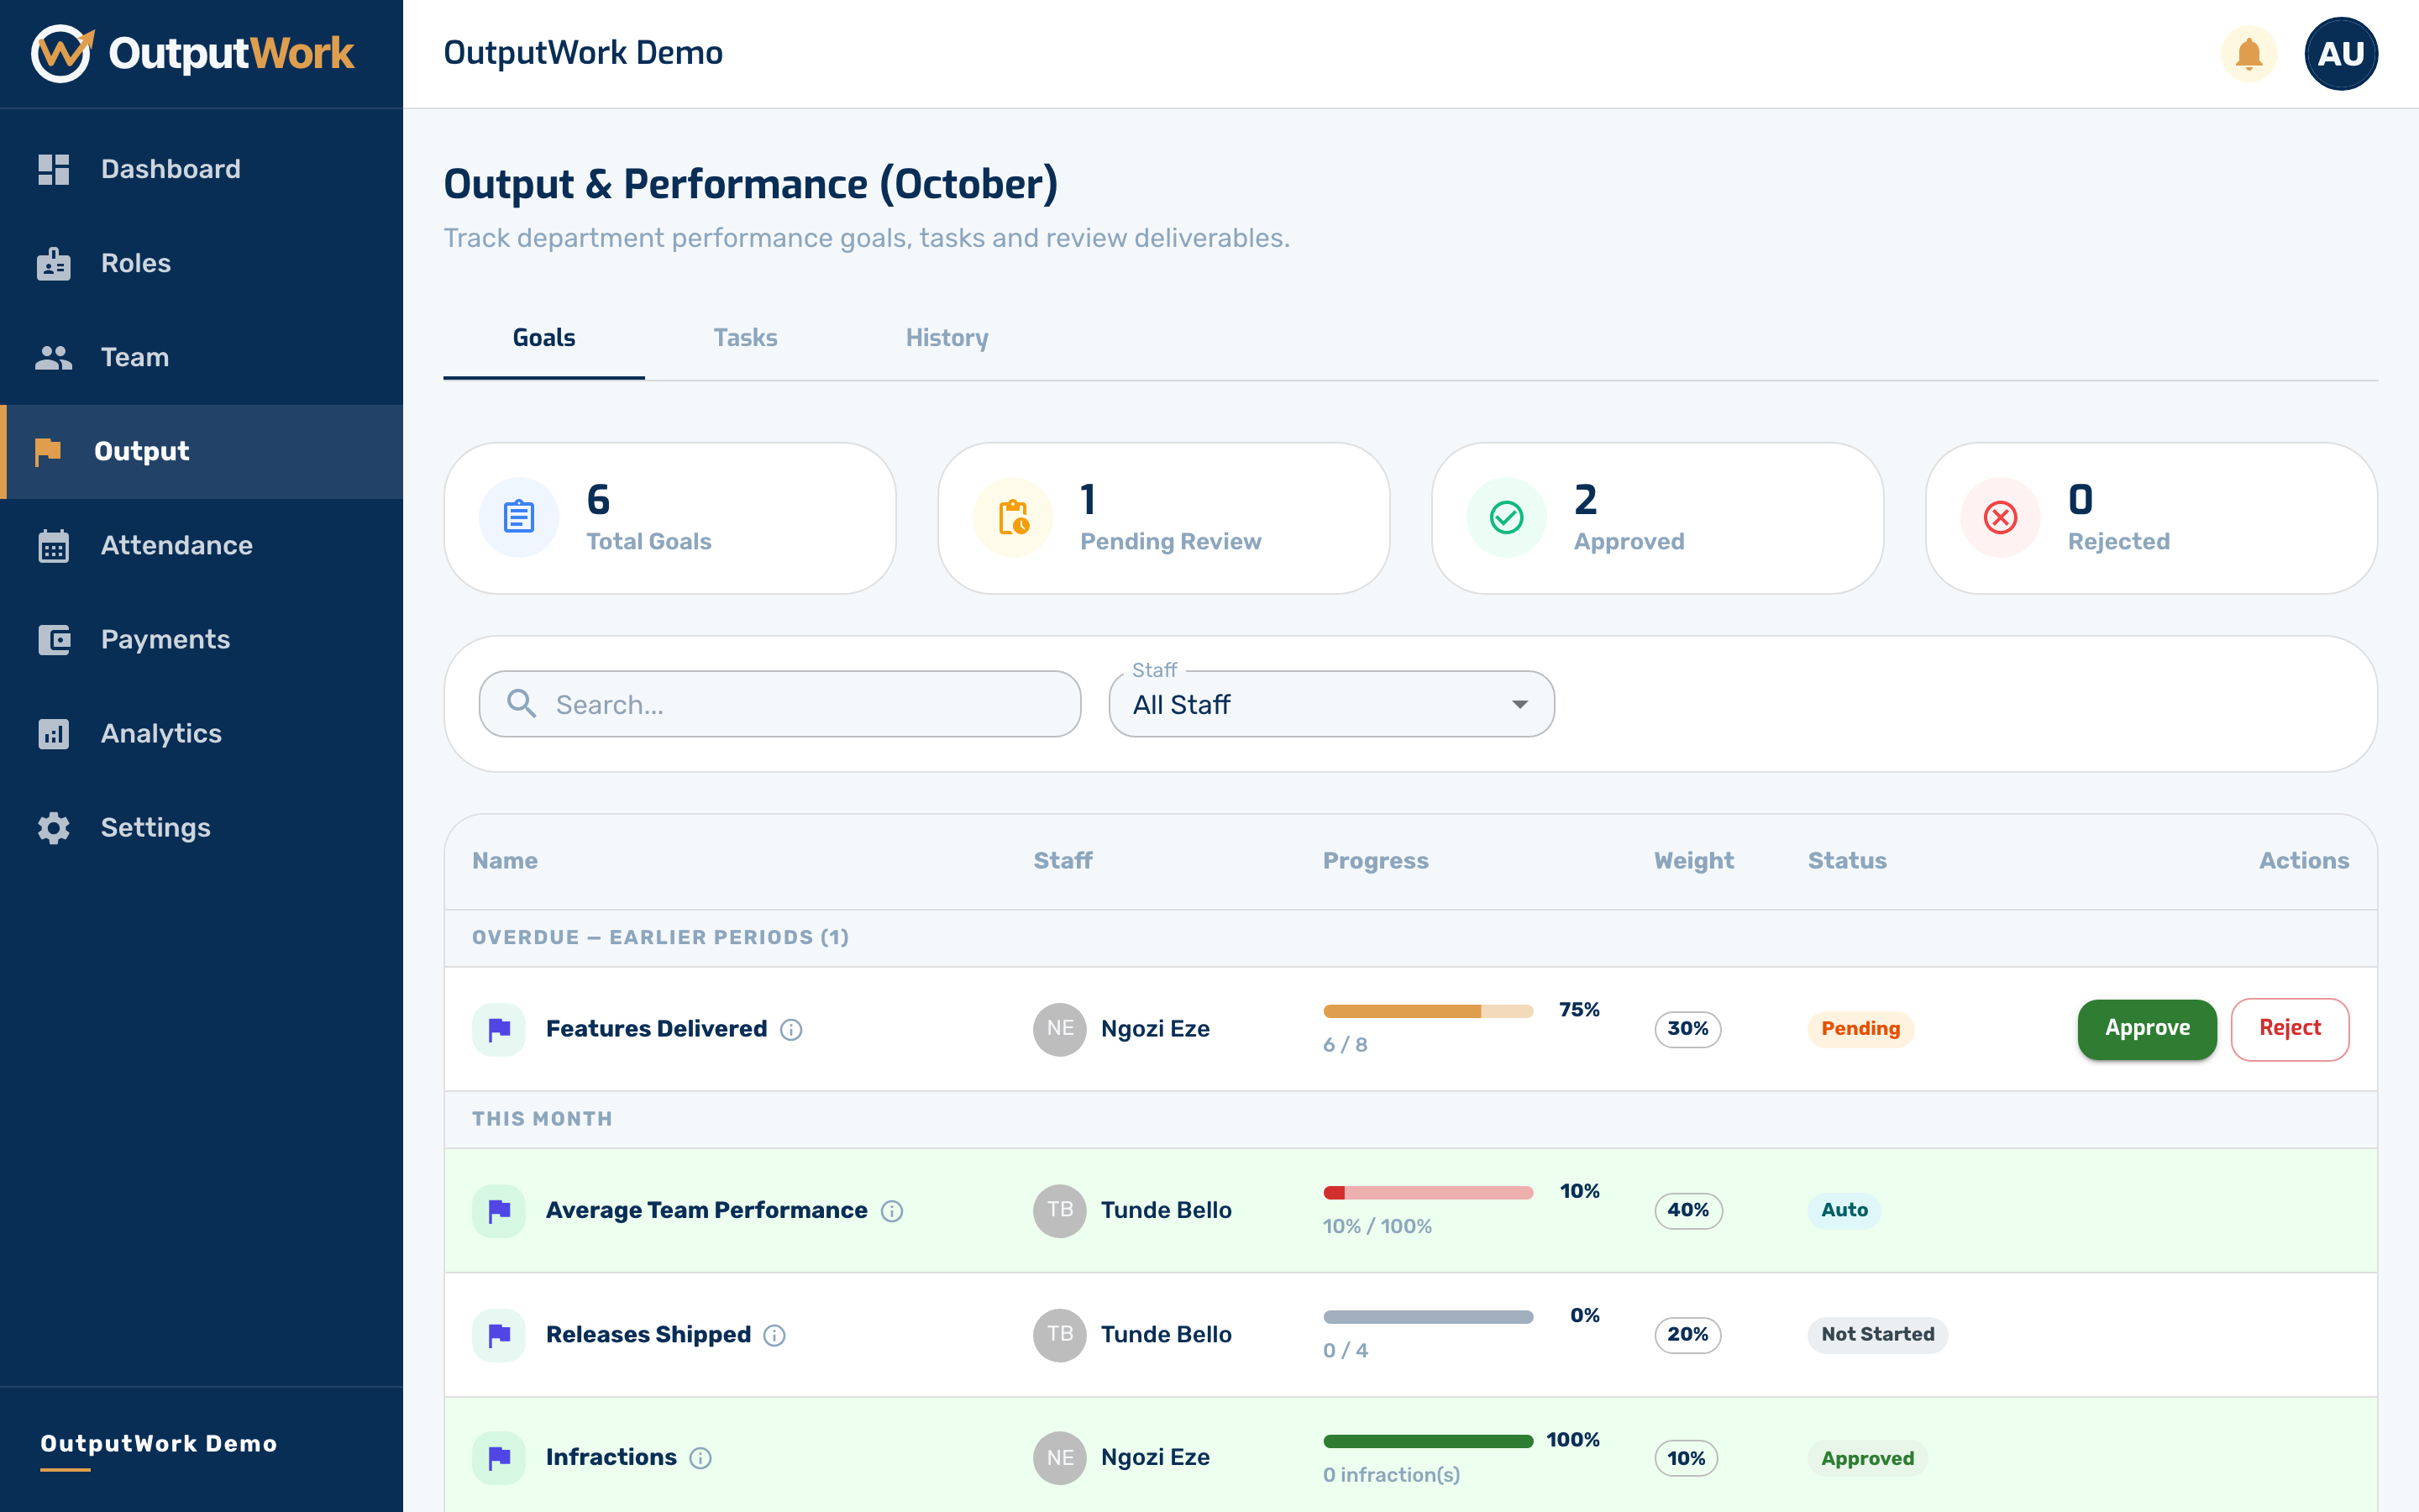Click the Roles badge icon
Image resolution: width=2419 pixels, height=1512 pixels.
pos(54,263)
